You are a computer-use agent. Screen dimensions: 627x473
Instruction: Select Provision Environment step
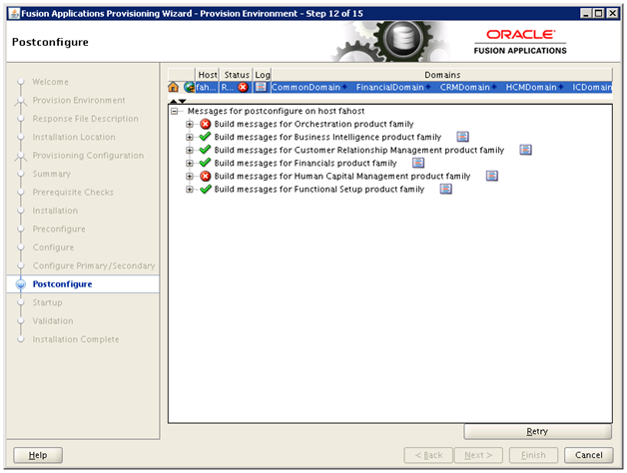pos(79,100)
